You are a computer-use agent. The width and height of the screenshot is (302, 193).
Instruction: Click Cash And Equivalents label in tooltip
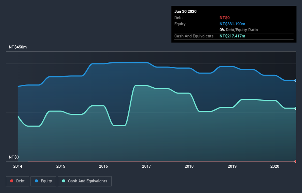pyautogui.click(x=194, y=36)
